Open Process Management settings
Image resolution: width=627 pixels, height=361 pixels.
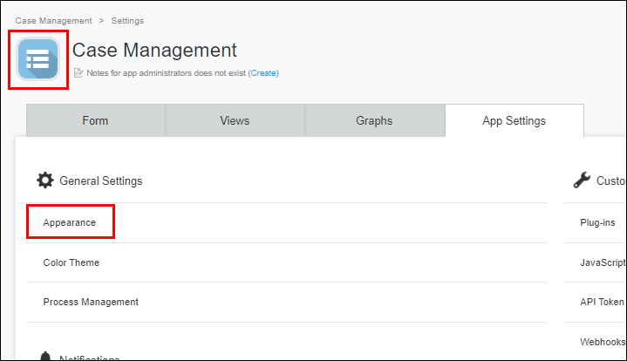point(91,302)
